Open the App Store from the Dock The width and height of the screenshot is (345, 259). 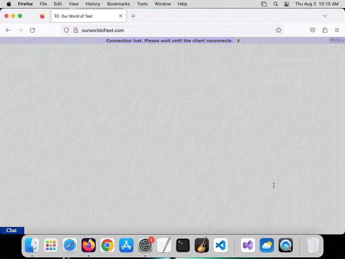(x=126, y=245)
